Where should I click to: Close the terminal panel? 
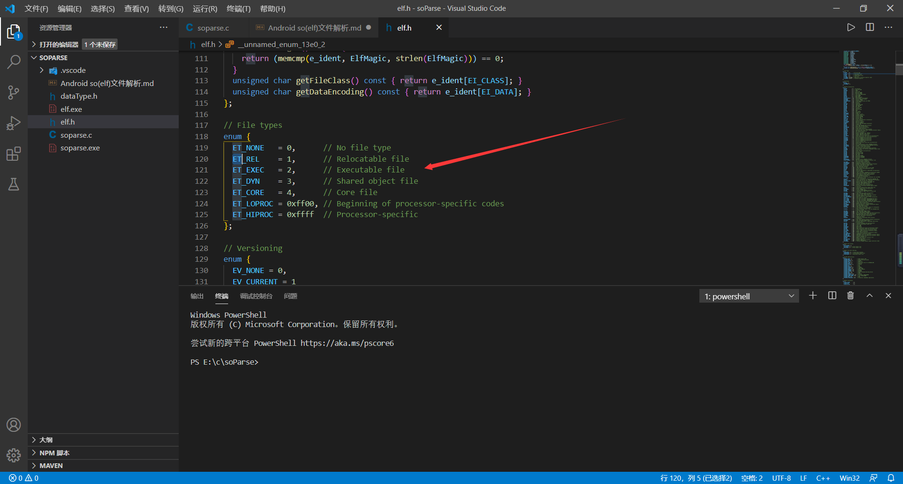(888, 296)
